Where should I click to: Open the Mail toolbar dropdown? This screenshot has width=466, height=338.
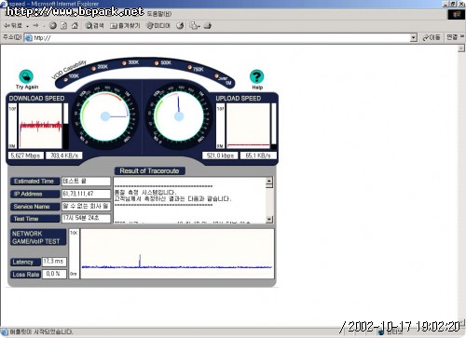click(x=195, y=26)
